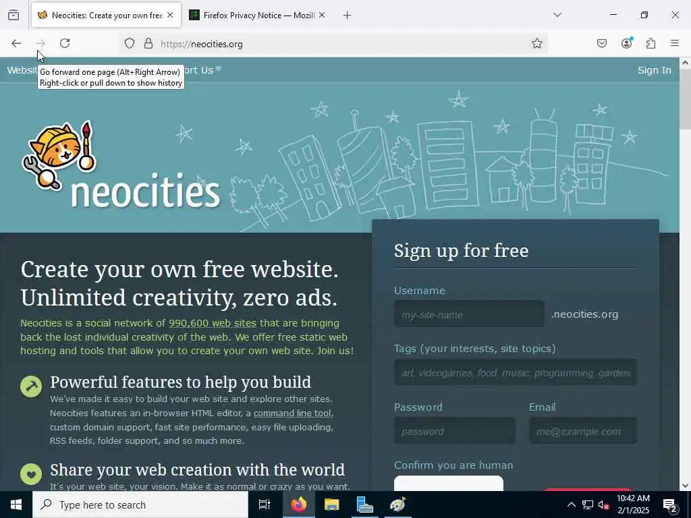Click the green heart share icon
The height and width of the screenshot is (518, 691).
(31, 474)
